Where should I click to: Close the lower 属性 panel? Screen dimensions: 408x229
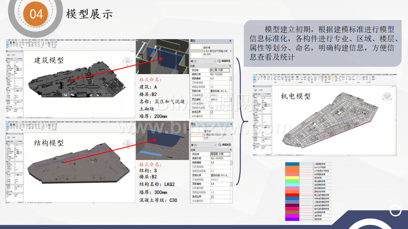(230, 124)
